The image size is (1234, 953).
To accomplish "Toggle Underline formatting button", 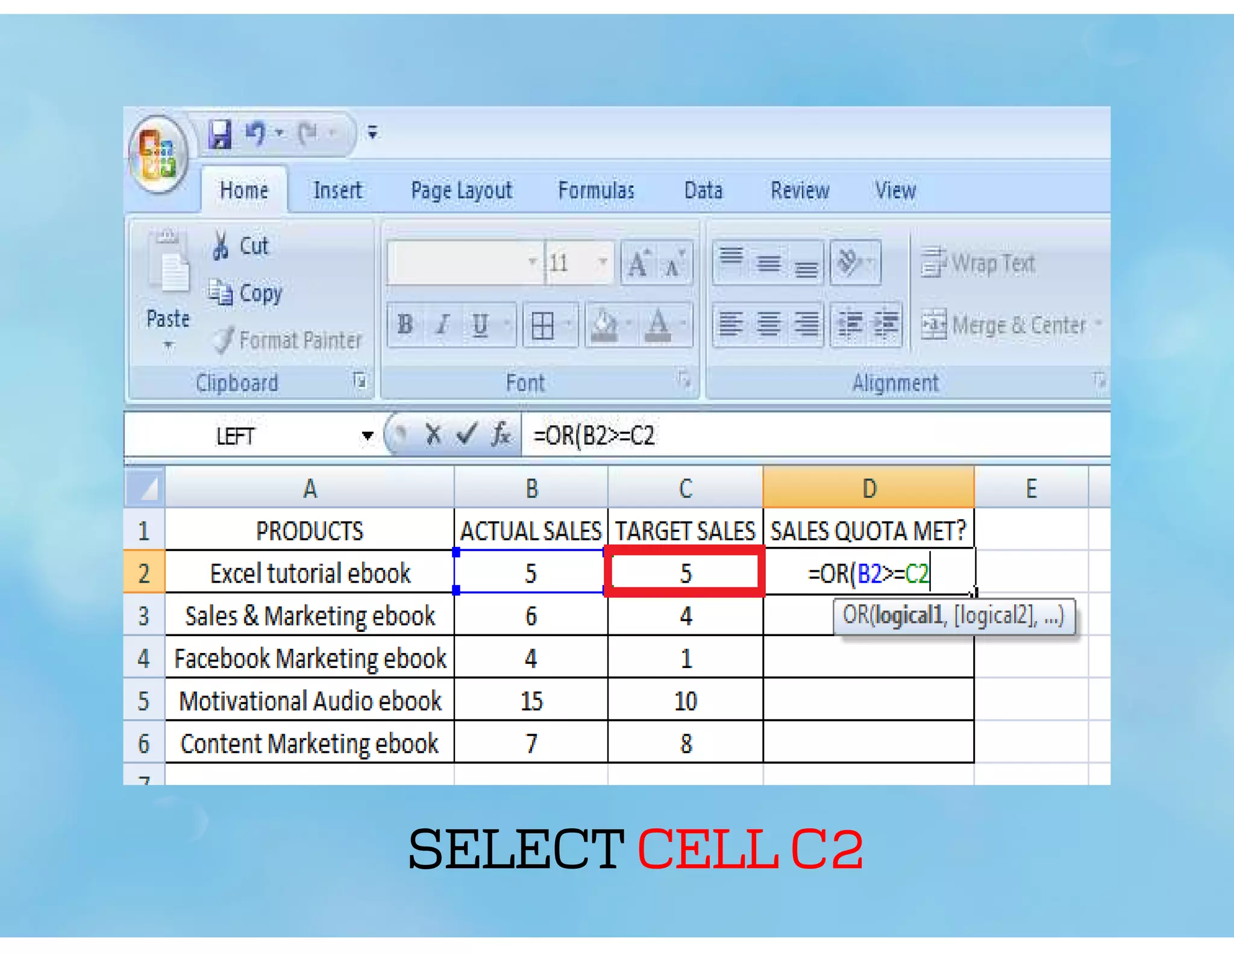I will tap(480, 325).
